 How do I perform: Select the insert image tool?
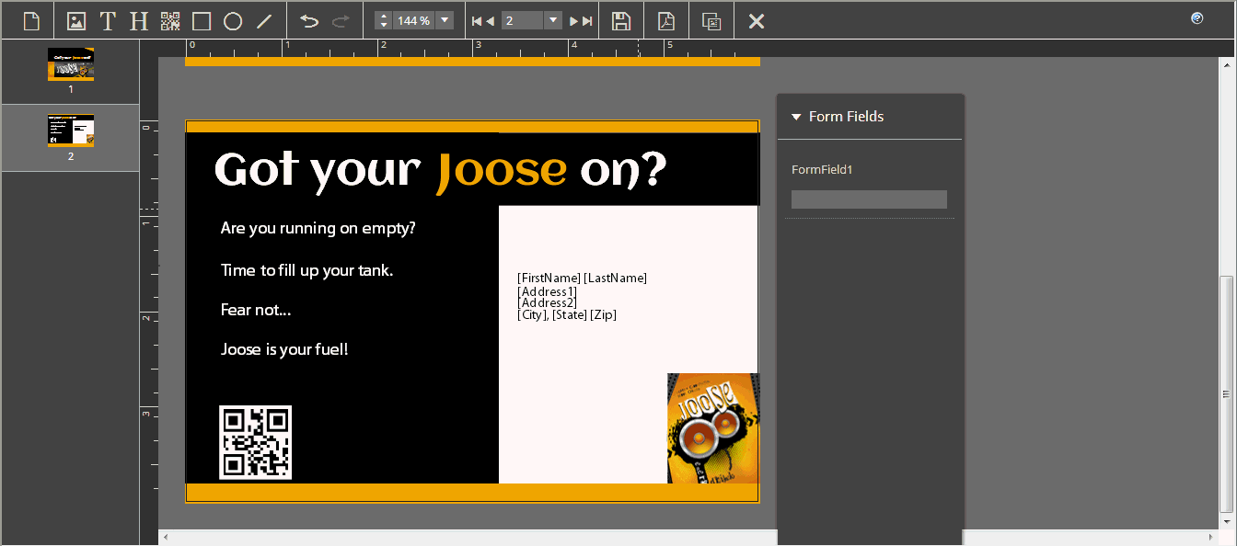pos(76,20)
